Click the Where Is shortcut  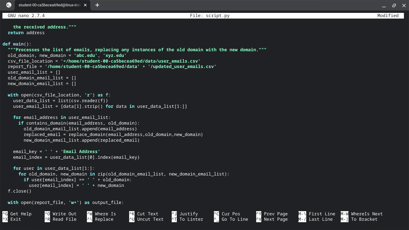[x=101, y=214]
